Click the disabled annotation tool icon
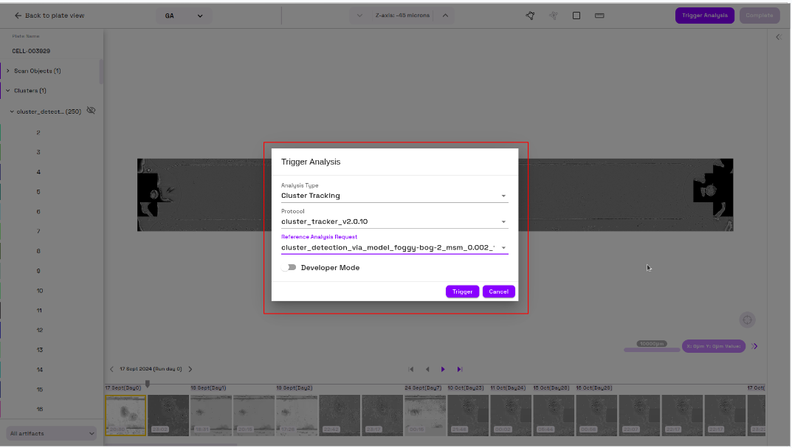The image size is (792, 448). tap(554, 15)
